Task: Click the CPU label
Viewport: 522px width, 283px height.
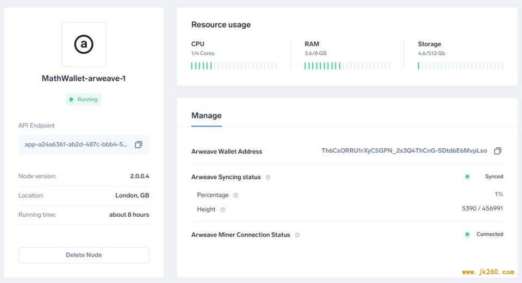Action: coord(198,44)
